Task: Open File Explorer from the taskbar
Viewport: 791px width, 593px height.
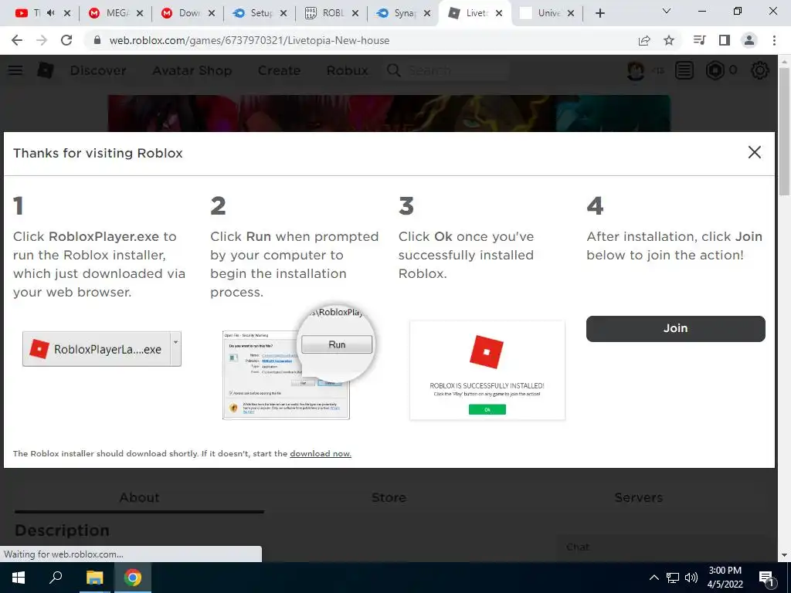Action: pos(94,578)
